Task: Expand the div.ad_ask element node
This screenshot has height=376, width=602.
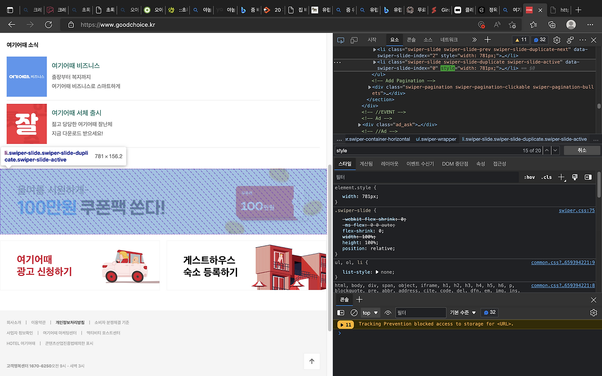Action: (x=359, y=125)
